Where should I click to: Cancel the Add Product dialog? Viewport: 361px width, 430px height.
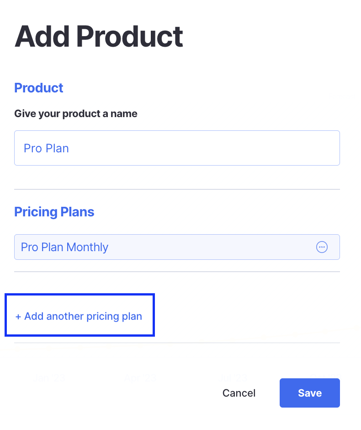[x=239, y=393]
